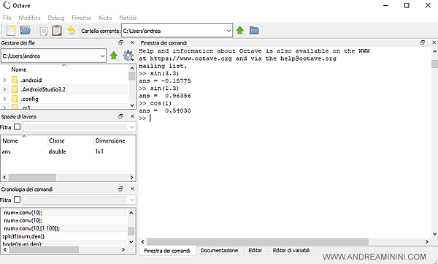
Task: Click command history scroll down arrow
Action: [131, 241]
